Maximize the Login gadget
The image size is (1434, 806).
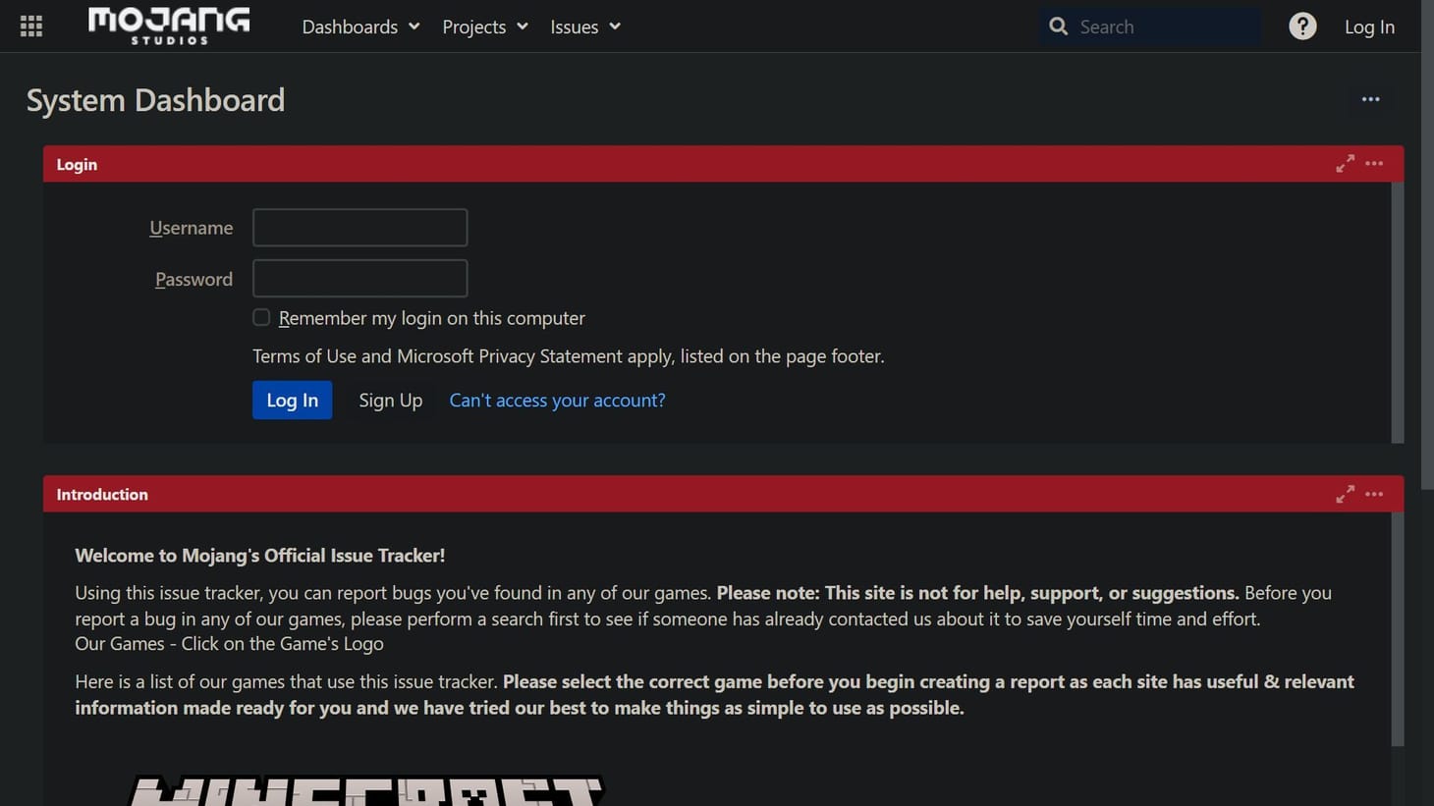tap(1345, 163)
